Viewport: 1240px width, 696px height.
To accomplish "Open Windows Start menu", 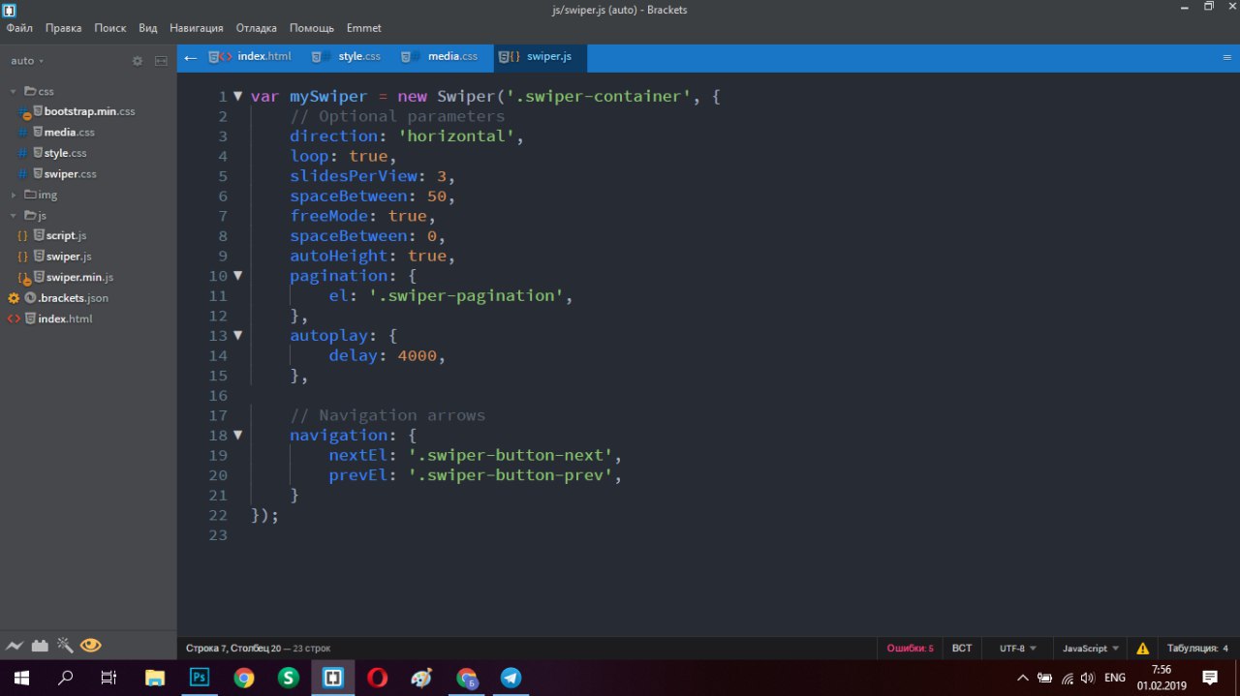I will [x=21, y=677].
